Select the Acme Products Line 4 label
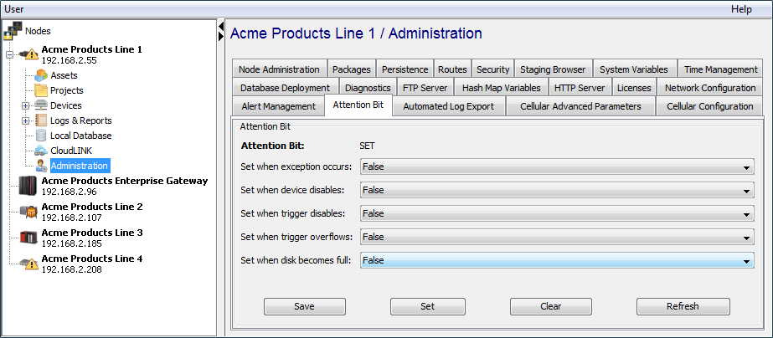 (x=92, y=259)
